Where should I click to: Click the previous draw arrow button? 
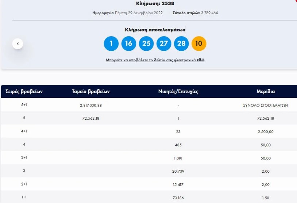18,44
